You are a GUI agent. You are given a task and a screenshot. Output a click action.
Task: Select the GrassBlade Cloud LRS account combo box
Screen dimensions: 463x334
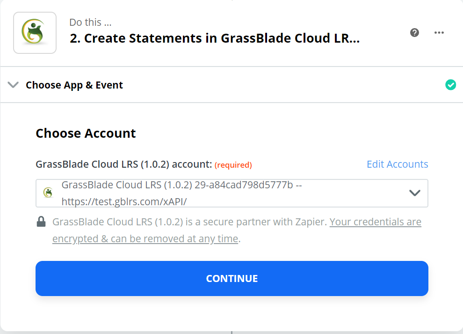coord(232,193)
